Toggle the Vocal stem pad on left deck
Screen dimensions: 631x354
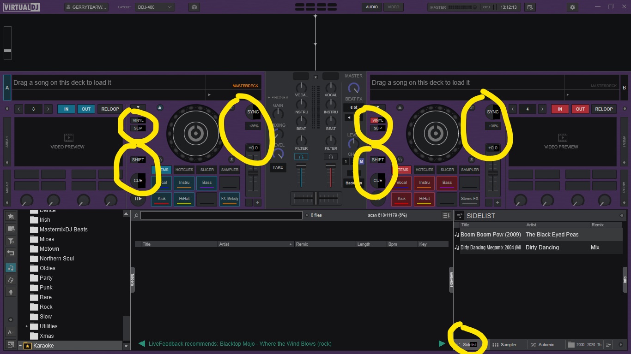162,183
